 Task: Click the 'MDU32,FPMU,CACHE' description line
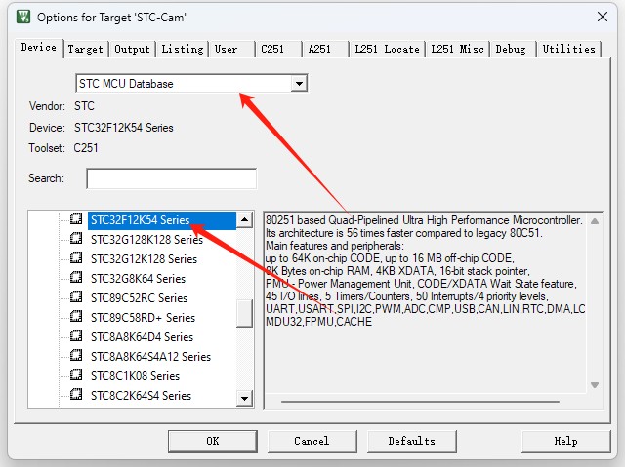tap(319, 322)
